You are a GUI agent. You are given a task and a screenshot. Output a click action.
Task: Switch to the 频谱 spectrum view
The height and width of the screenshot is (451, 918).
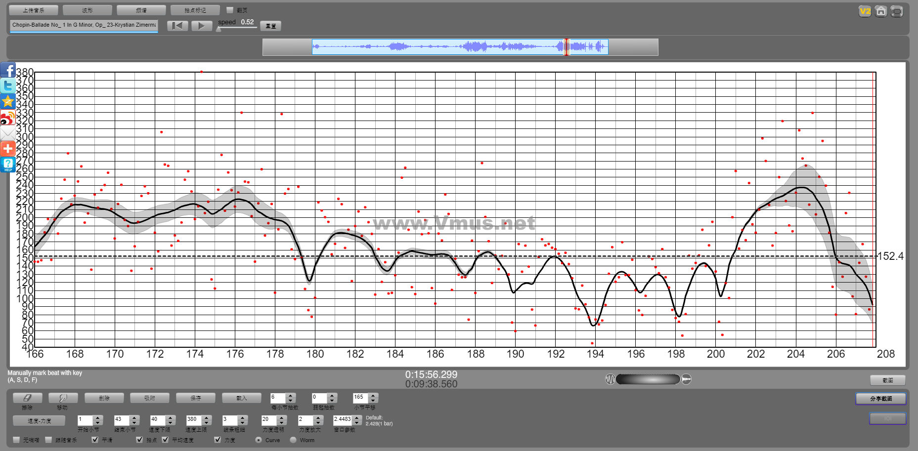[x=141, y=10]
